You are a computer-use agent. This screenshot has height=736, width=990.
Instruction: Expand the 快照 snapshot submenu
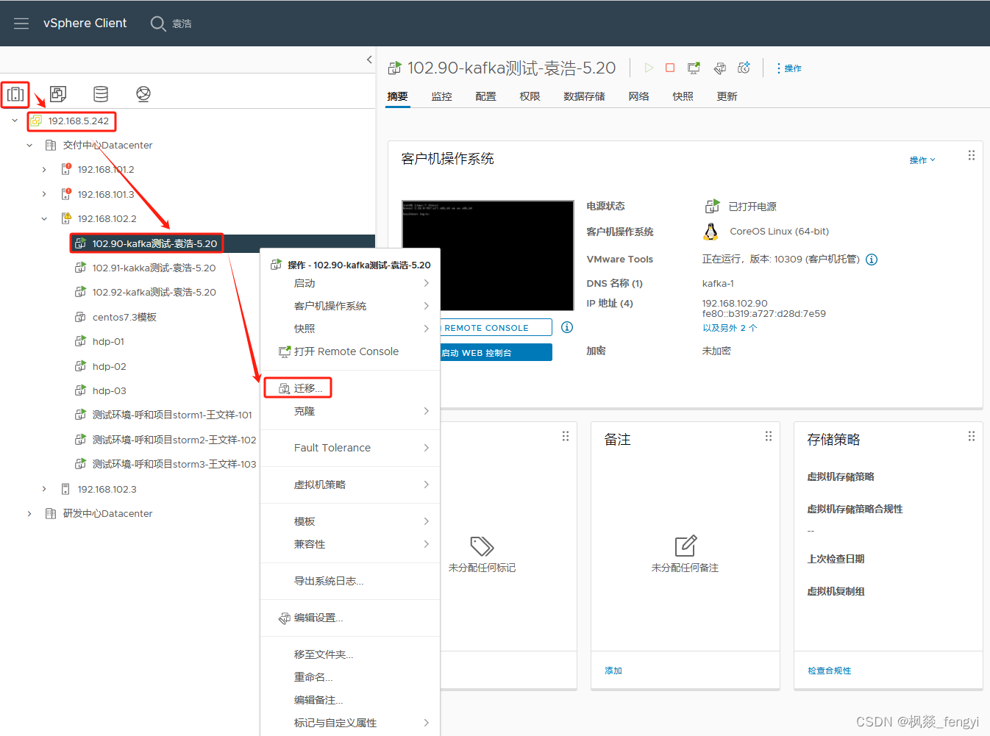350,329
